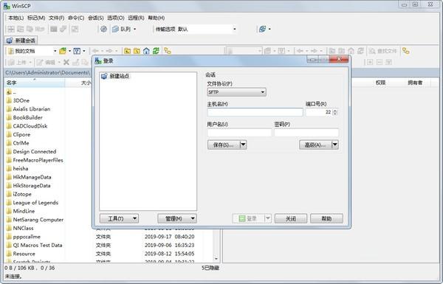Open folder icon next to 我的文档
443x284 pixels.
(63, 51)
